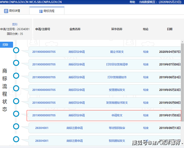The width and height of the screenshot is (184, 148).
Task: Click timeline circle beside 申请收文 row
Action: pyautogui.click(x=16, y=114)
